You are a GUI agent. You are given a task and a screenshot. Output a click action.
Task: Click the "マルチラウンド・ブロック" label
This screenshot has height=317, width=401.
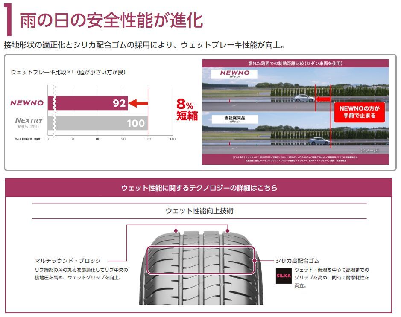pos(68,261)
